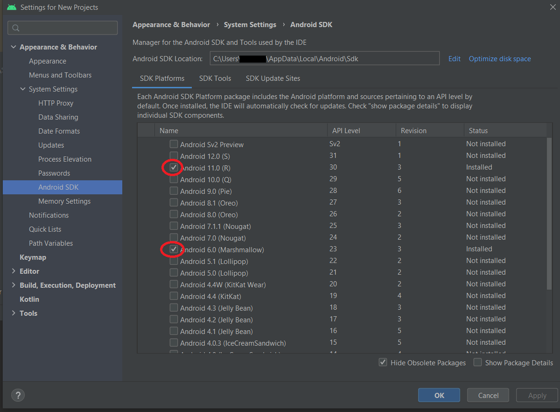Check the Android 10.0 (Q) checkbox
The image size is (560, 412).
coord(174,179)
